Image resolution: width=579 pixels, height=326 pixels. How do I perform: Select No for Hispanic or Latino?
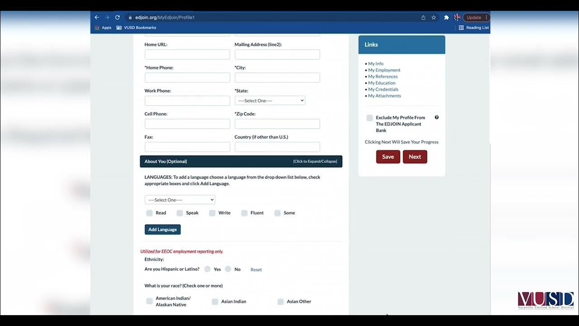[x=228, y=269]
